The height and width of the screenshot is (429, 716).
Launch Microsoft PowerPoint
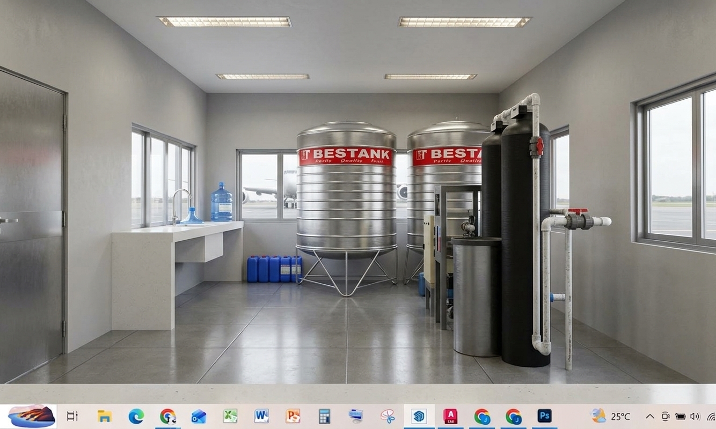(x=293, y=416)
